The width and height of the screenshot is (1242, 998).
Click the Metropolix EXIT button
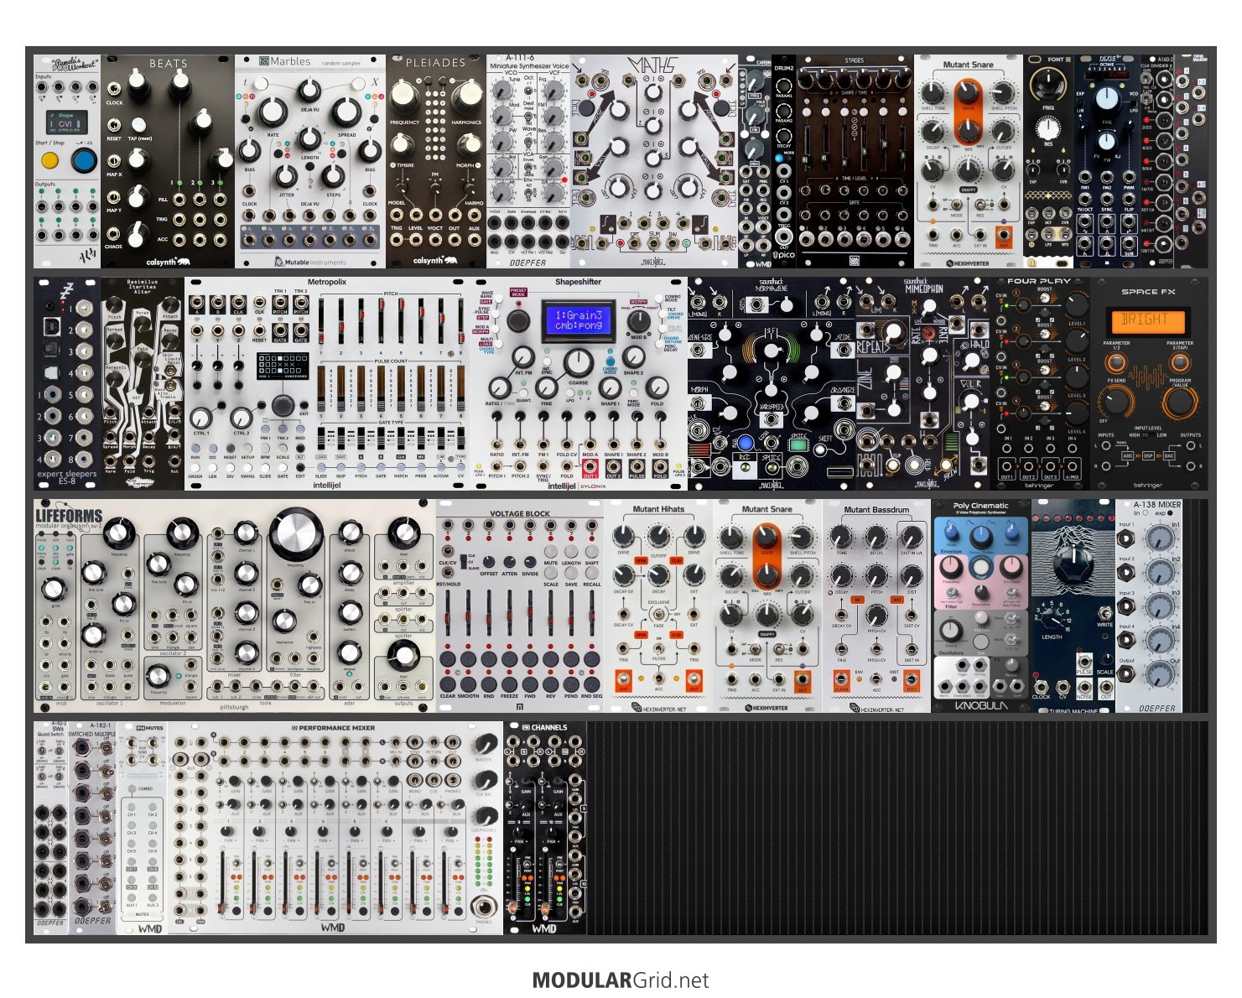click(x=304, y=403)
